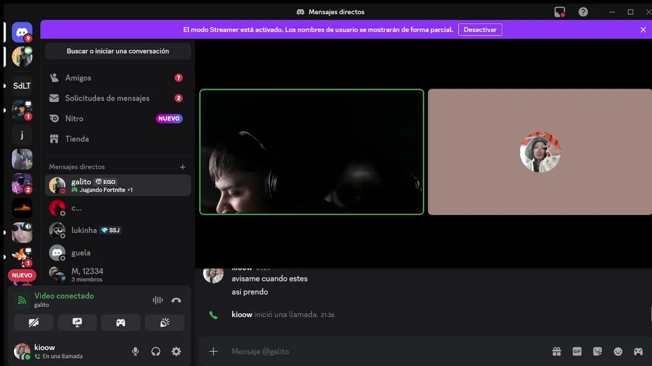Screen dimensions: 652x366
Task: Open the sticker picker
Action: coord(597,351)
